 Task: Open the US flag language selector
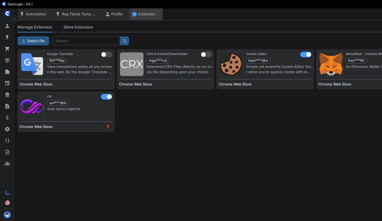click(7, 203)
